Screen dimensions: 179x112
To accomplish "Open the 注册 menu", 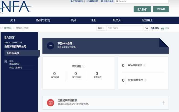I will tap(93, 20).
